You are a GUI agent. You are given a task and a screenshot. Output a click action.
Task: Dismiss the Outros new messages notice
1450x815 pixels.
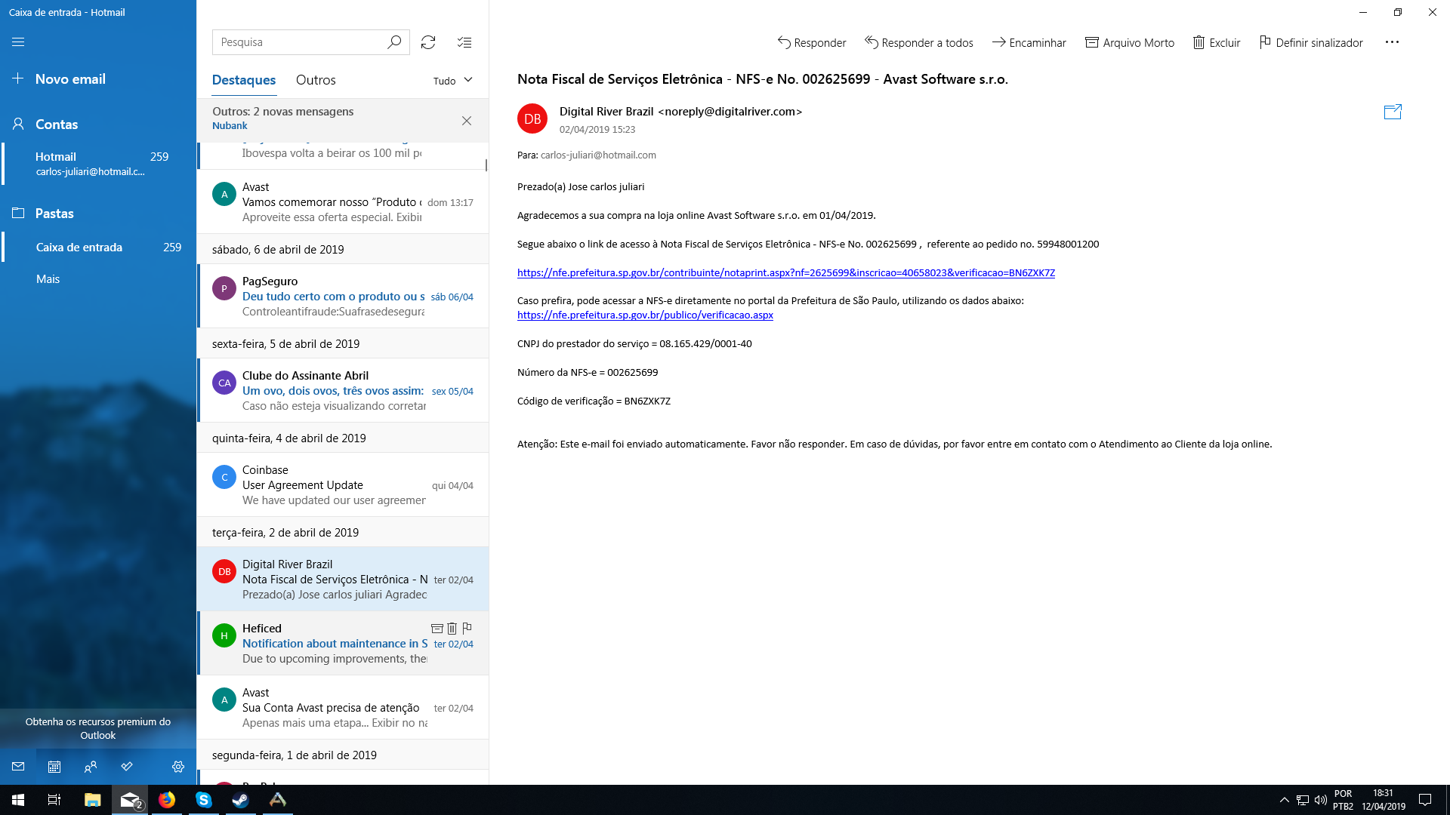click(x=467, y=121)
